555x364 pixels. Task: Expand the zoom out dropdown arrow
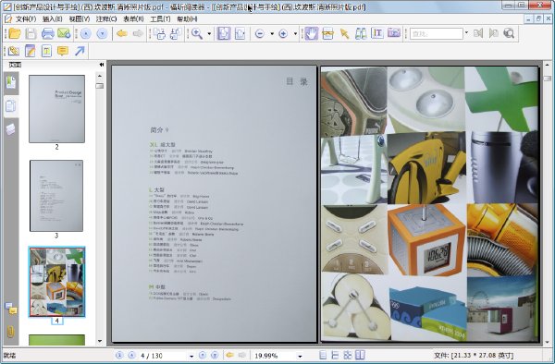[x=272, y=33]
